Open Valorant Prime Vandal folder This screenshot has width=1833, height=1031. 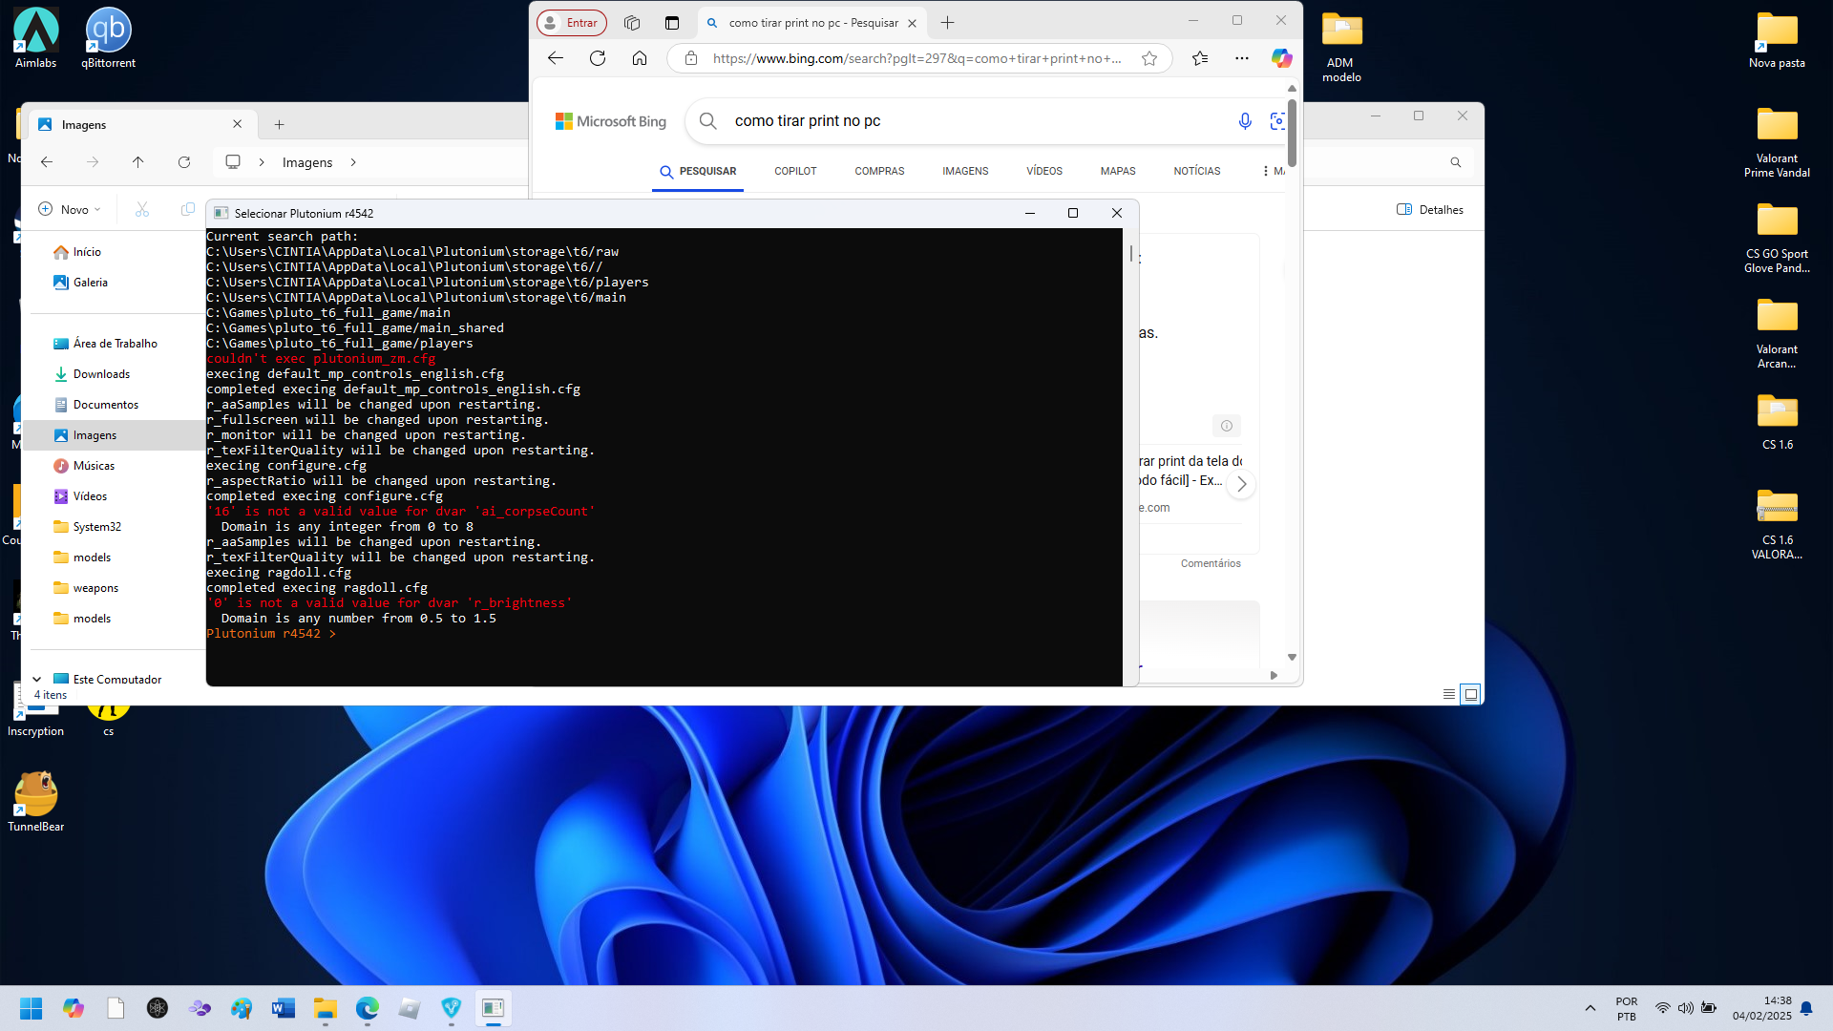click(1777, 143)
